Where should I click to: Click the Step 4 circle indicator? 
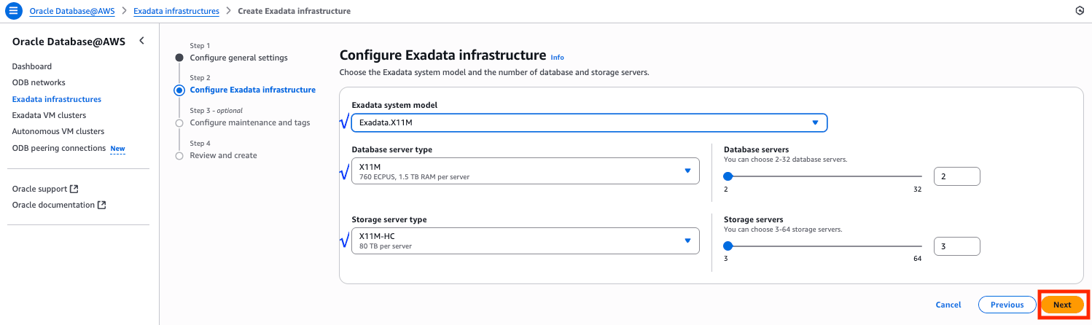pos(179,156)
